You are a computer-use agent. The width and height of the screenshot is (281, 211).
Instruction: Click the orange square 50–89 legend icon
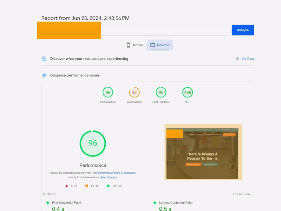tap(86, 186)
